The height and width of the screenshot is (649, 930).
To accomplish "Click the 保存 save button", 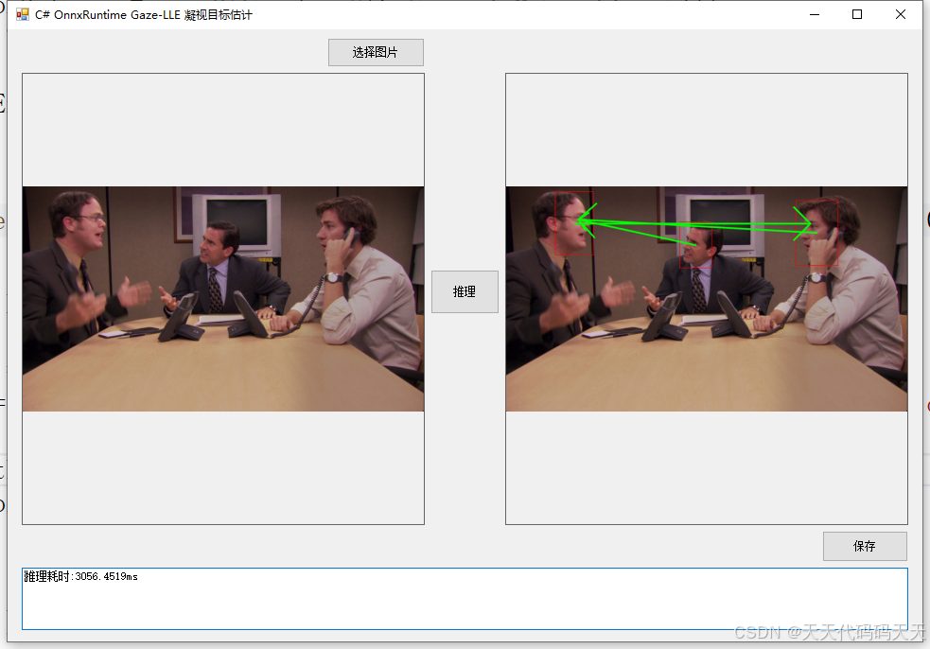I will (865, 547).
